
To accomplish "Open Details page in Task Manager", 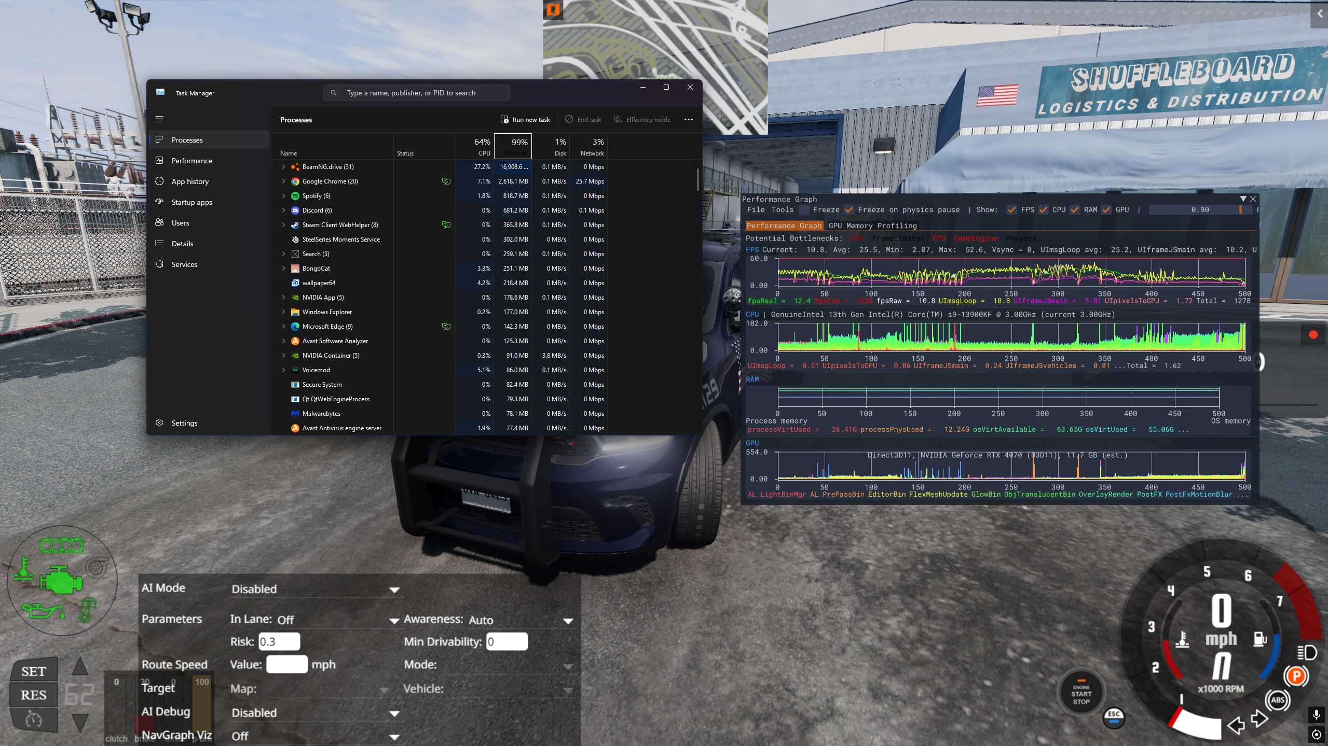I will 209,244.
